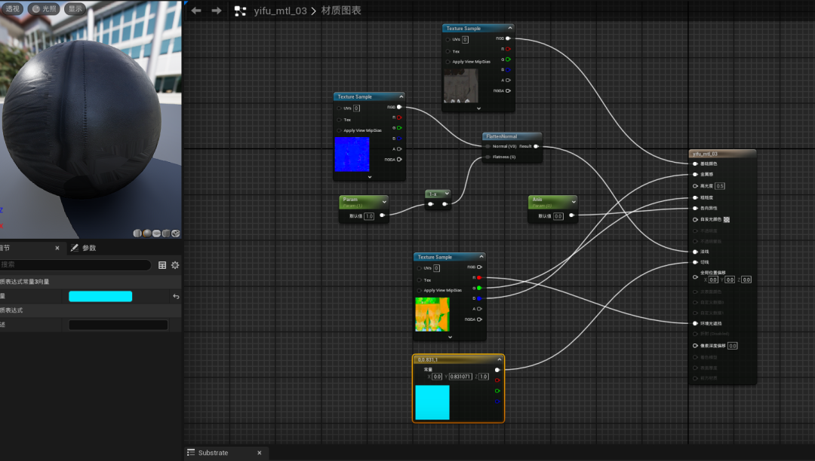Click blue B output pin of orange Texture Sample
The width and height of the screenshot is (815, 461).
click(479, 298)
